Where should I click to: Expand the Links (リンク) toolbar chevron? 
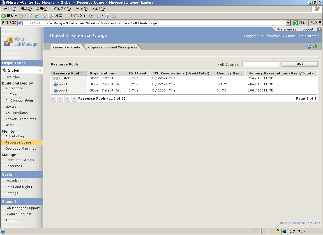click(x=320, y=22)
